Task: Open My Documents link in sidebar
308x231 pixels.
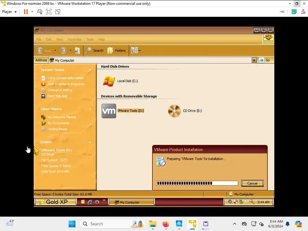Action: click(58, 123)
